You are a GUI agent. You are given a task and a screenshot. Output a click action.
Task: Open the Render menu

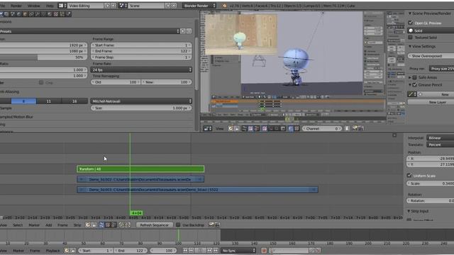point(16,6)
